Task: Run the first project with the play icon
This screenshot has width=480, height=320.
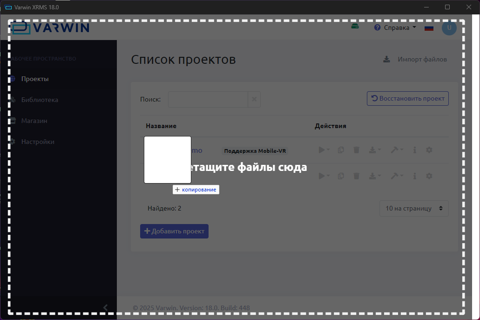Action: [x=322, y=150]
